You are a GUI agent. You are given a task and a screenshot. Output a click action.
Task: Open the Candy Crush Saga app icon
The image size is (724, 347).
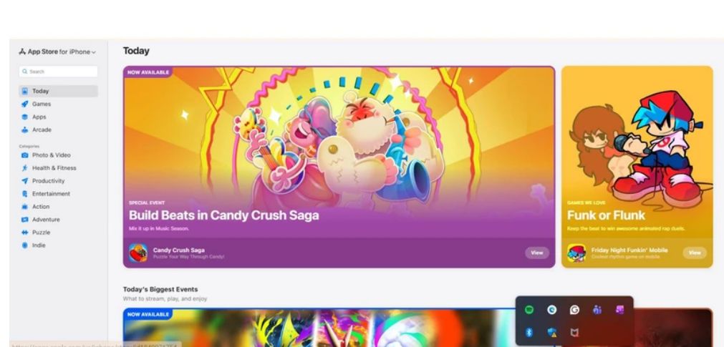point(138,253)
